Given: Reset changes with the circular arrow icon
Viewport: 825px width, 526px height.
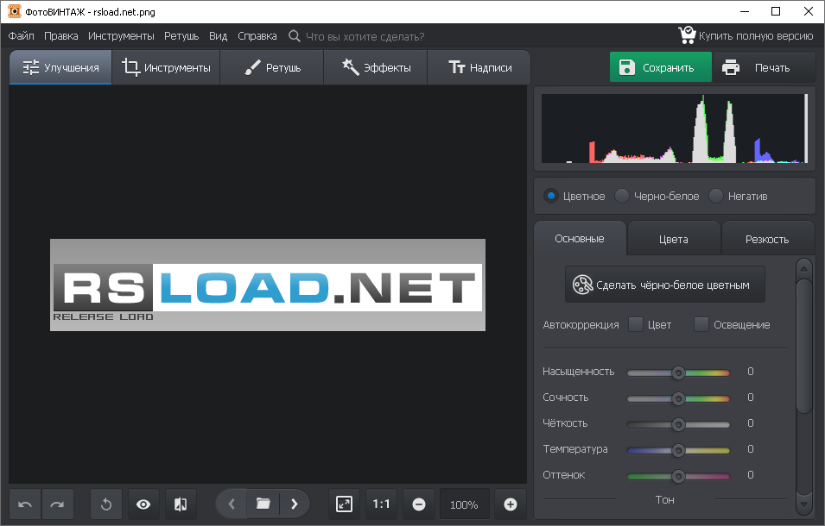Looking at the screenshot, I should point(106,504).
